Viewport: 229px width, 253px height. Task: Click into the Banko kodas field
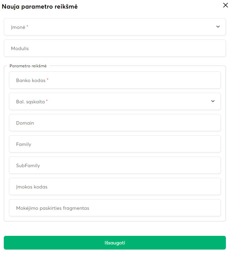pyautogui.click(x=115, y=80)
